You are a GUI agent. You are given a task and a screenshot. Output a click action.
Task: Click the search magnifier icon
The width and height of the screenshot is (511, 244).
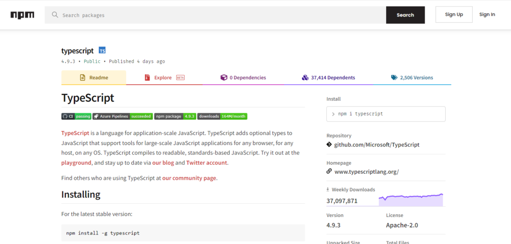point(55,14)
